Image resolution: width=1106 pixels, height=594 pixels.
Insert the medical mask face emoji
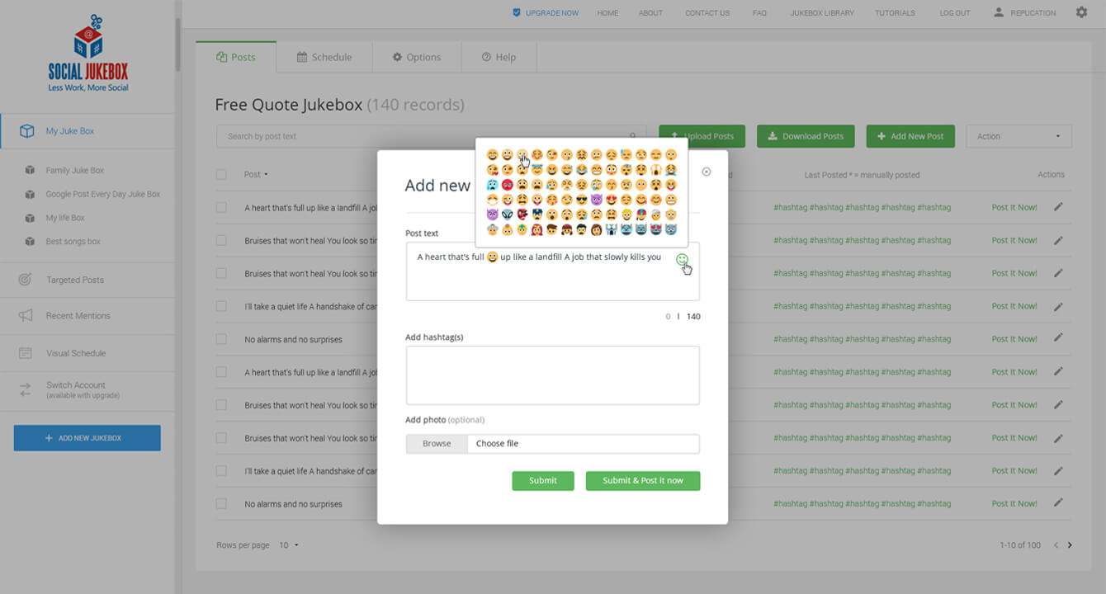pos(493,200)
